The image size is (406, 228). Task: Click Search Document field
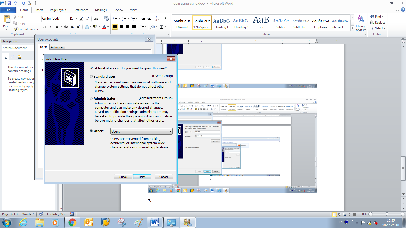tap(18, 48)
